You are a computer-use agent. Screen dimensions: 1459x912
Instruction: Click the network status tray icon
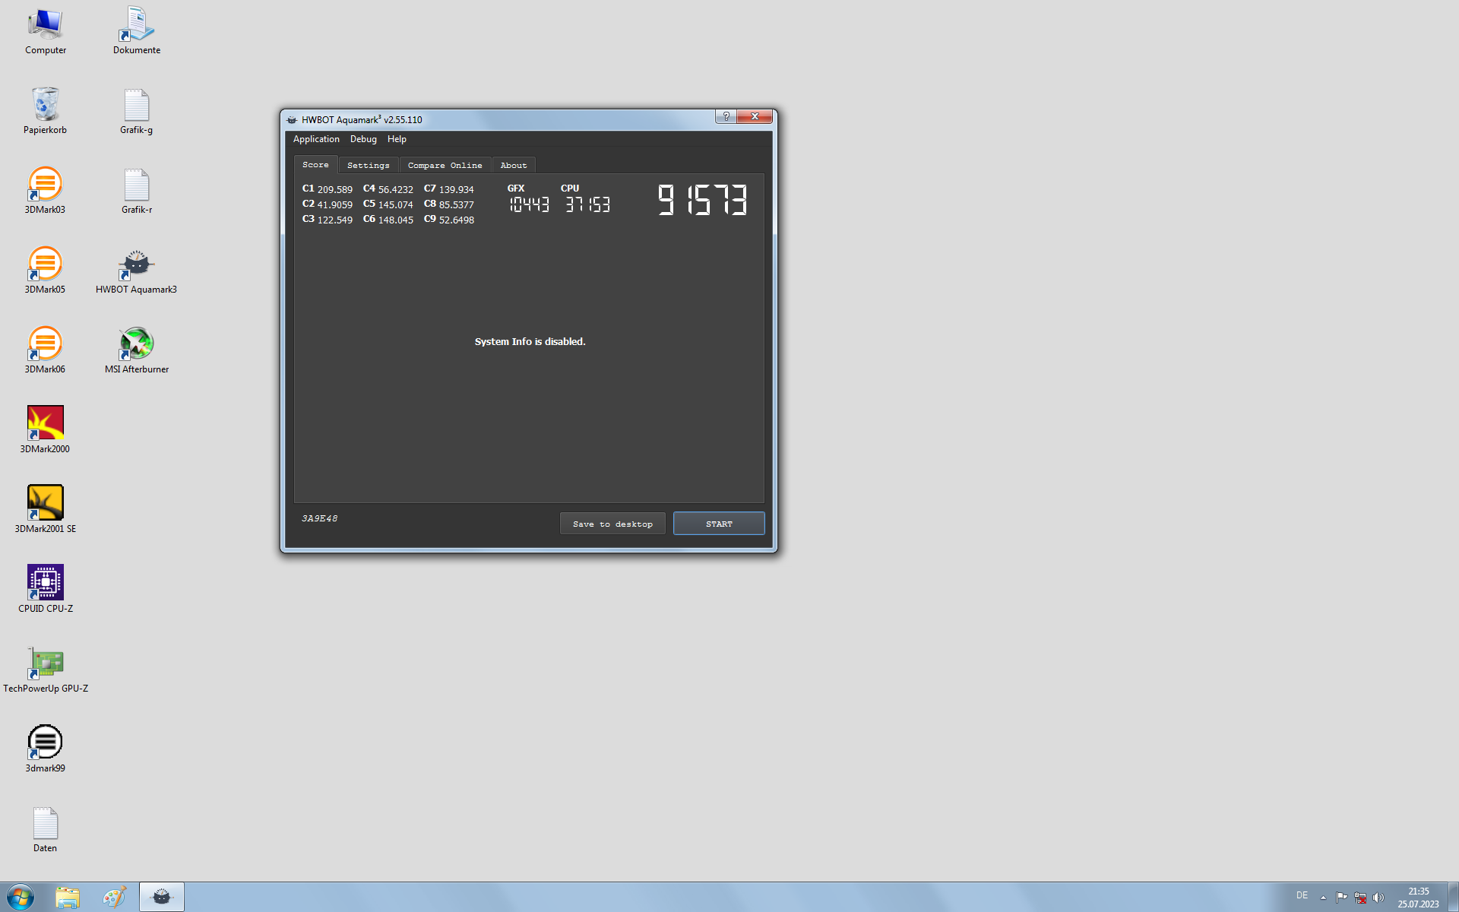click(x=1360, y=898)
